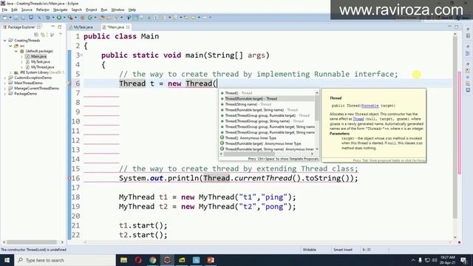Click the taskbar search box
Screen dimensions: 473x266
[x=65, y=260]
